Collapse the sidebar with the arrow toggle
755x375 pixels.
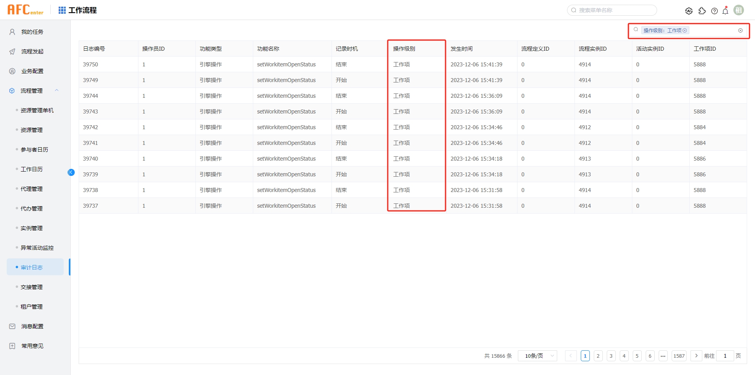pyautogui.click(x=71, y=172)
